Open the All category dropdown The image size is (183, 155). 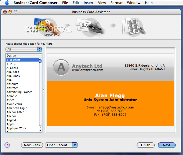(x=24, y=49)
